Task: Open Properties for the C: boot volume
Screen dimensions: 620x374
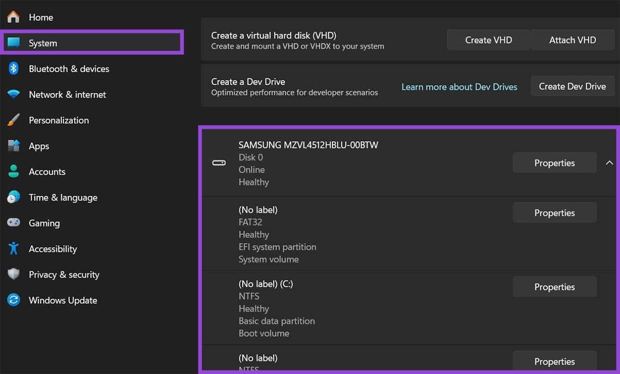Action: click(554, 287)
